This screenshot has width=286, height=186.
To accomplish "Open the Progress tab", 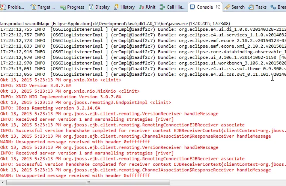I will coord(72,7).
